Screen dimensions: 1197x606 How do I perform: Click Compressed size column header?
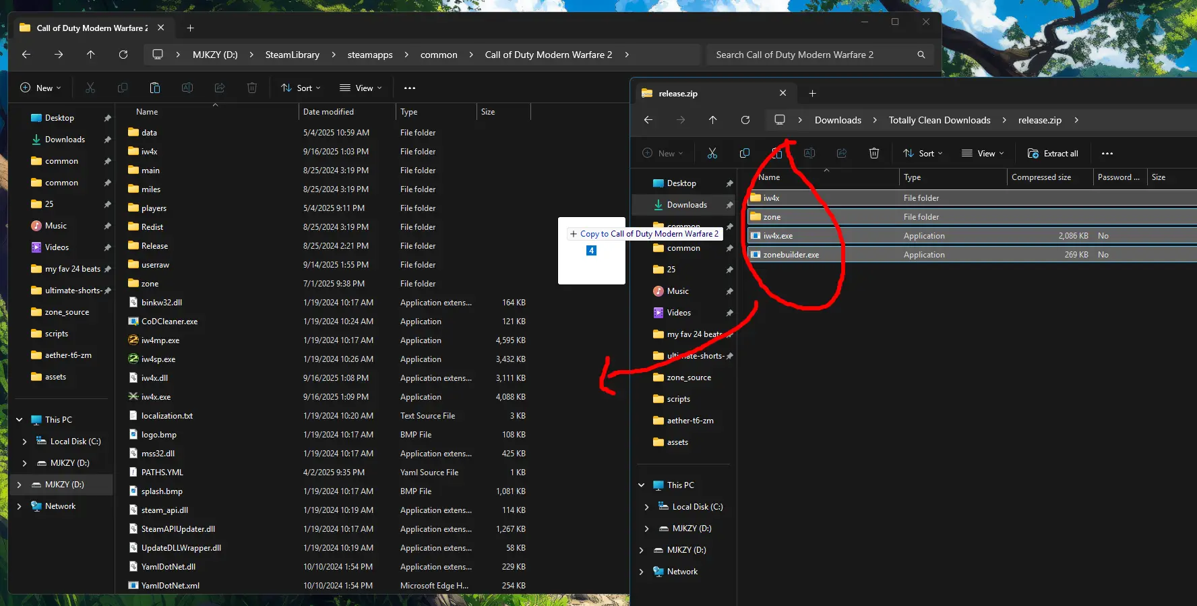[1049, 177]
